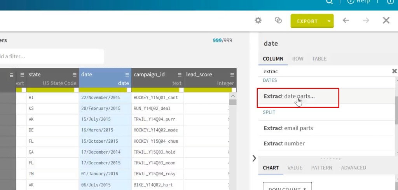Click the search magnifier icon in header

(x=329, y=2)
